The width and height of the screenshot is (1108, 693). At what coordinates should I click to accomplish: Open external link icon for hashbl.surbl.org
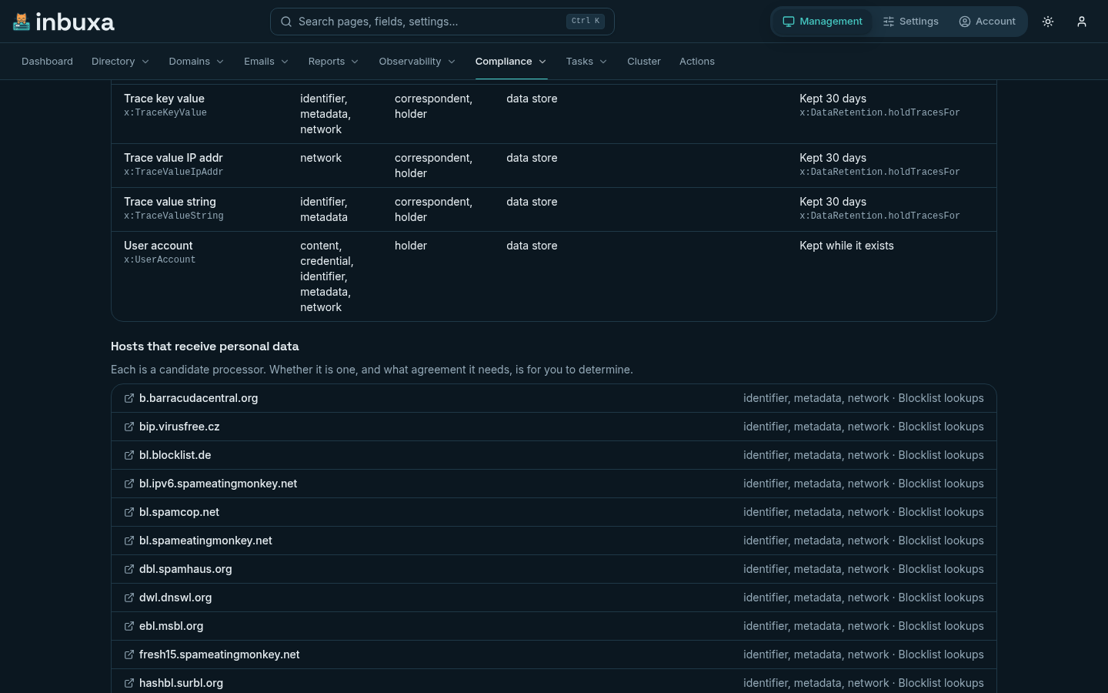pyautogui.click(x=129, y=683)
